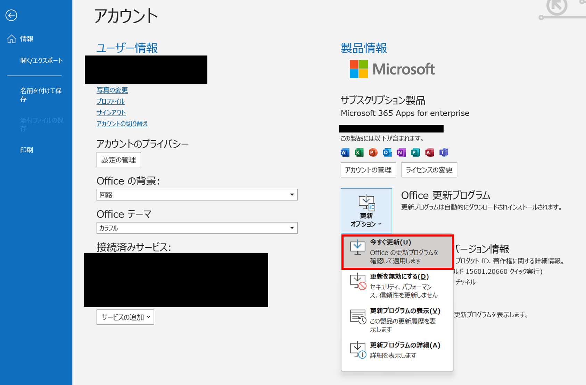Go to 情報 in the sidebar
586x385 pixels.
[27, 39]
